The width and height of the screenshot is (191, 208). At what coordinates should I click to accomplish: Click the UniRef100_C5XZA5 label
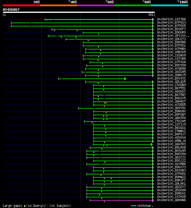click(x=171, y=121)
